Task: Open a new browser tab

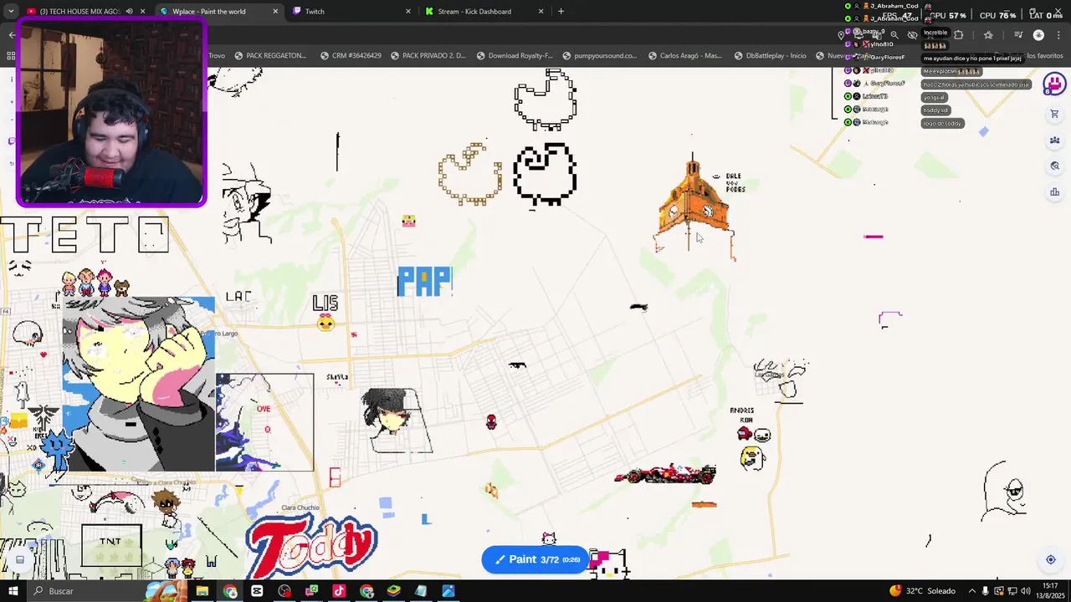Action: (x=561, y=12)
